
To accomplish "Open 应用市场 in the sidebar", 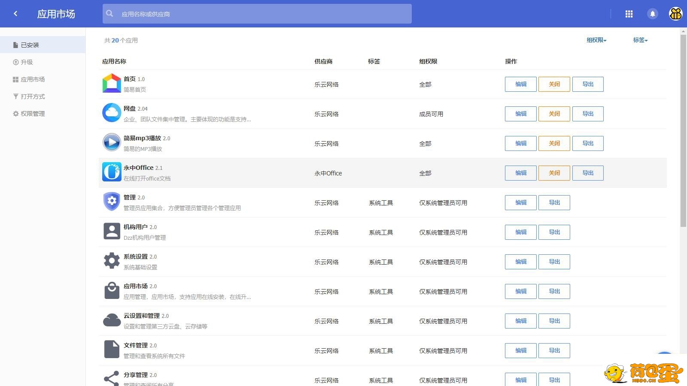I will coord(43,79).
